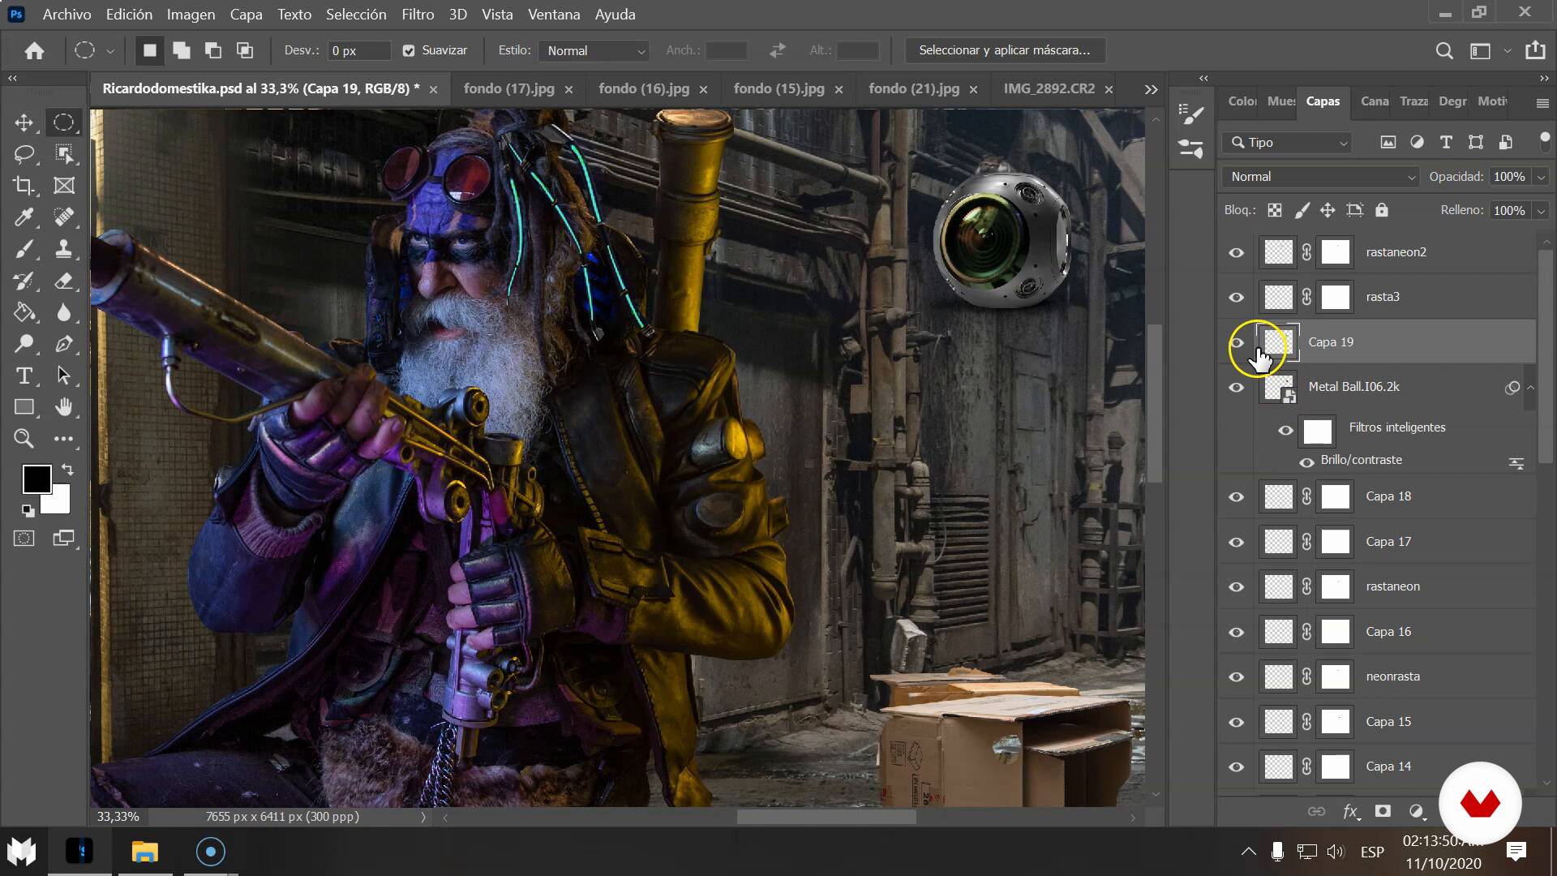
Task: Select the Horizontal Type tool
Action: [x=24, y=376]
